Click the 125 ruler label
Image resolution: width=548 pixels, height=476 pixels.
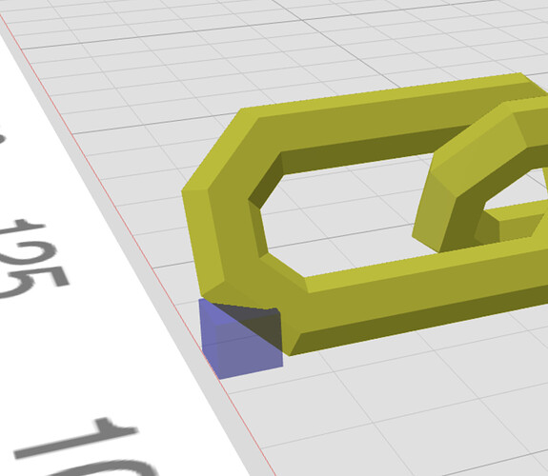[31, 258]
